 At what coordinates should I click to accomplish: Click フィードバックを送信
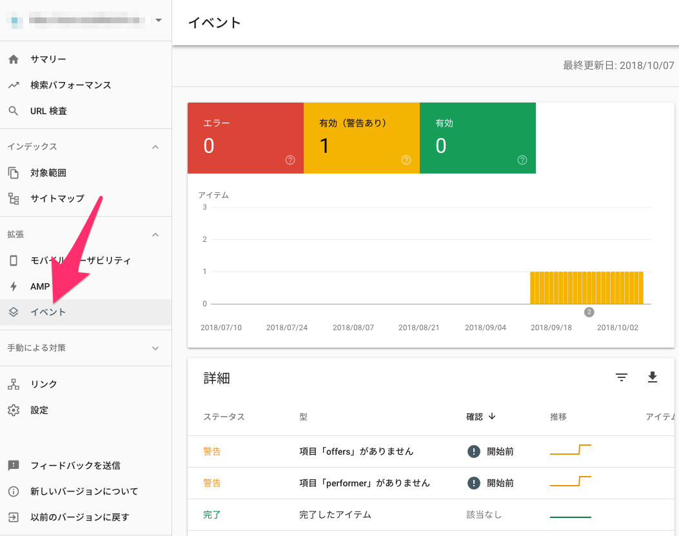75,466
